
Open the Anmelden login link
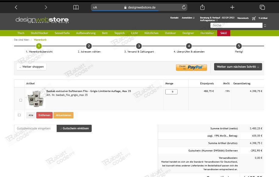[x=188, y=18]
